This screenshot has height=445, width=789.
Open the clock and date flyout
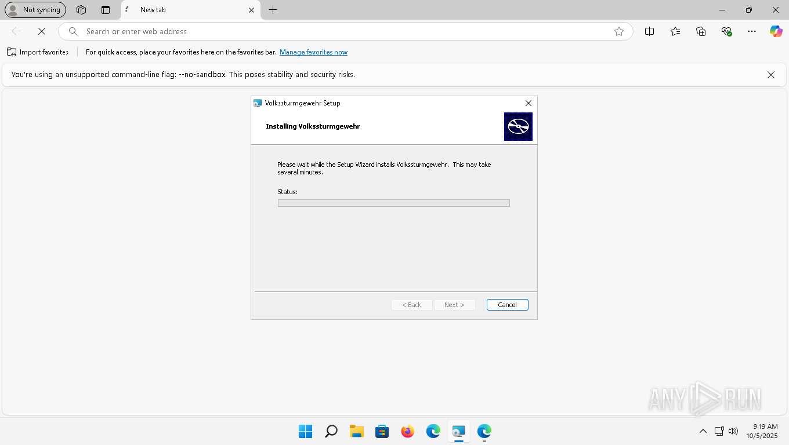[762, 431]
